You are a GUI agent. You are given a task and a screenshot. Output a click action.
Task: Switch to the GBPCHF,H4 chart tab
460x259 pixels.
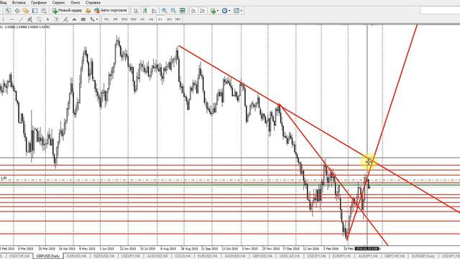[x=395, y=256]
